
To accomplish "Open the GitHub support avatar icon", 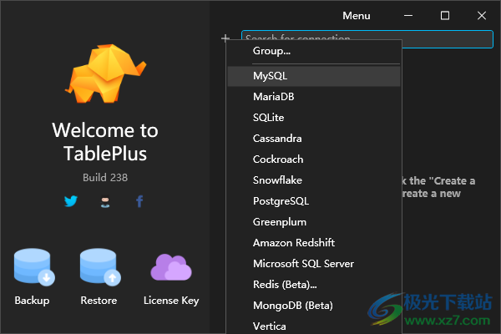I will [105, 202].
